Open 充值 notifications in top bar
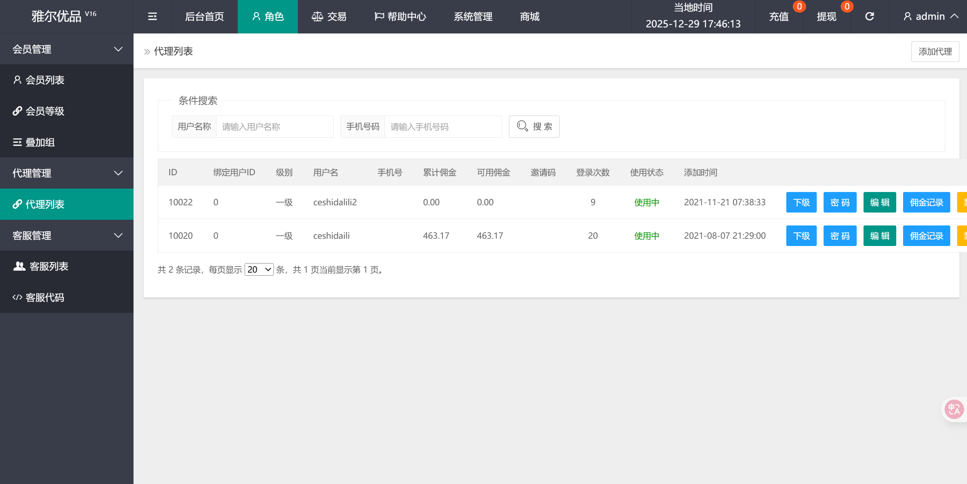Image resolution: width=967 pixels, height=484 pixels. [779, 16]
